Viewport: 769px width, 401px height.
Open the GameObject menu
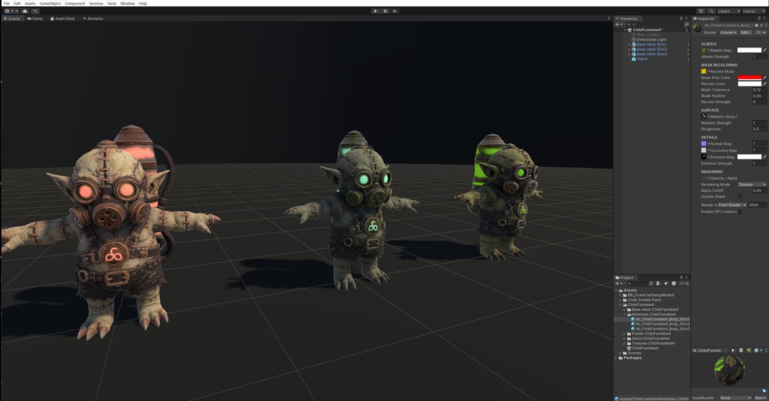coord(50,3)
